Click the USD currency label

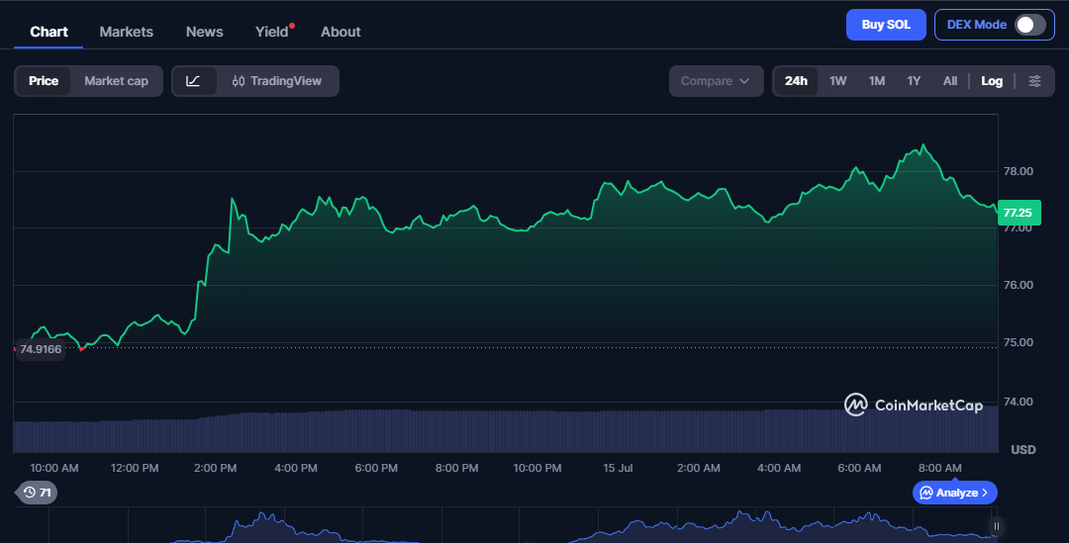coord(1023,450)
